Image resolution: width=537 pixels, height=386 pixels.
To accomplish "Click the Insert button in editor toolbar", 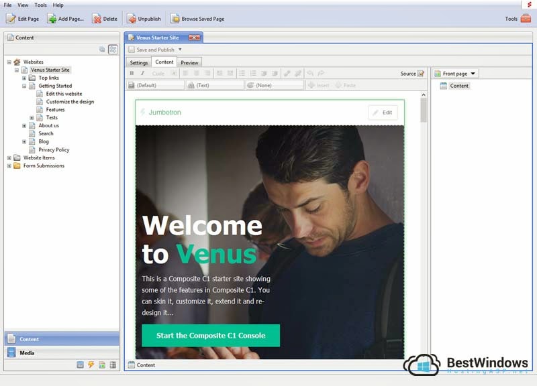I will [318, 85].
